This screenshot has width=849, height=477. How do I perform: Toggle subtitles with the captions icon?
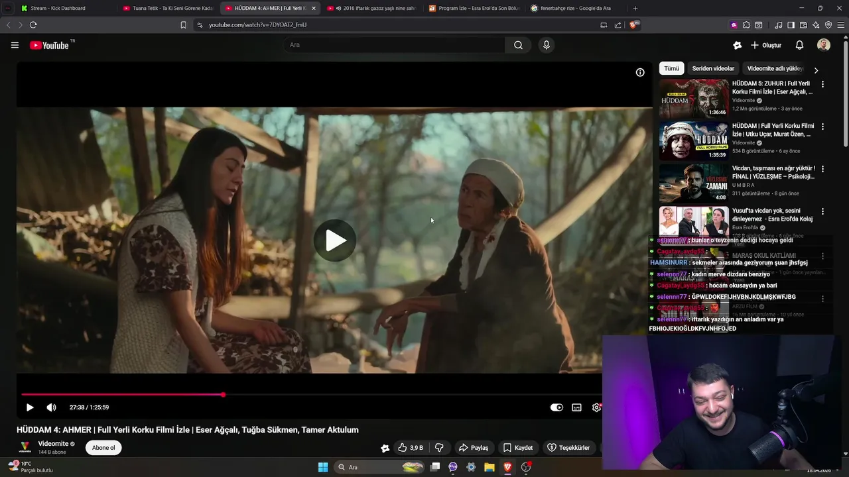pyautogui.click(x=577, y=407)
